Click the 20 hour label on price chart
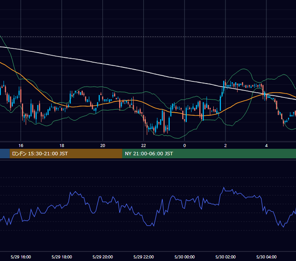This screenshot has width=296, height=261. point(102,146)
